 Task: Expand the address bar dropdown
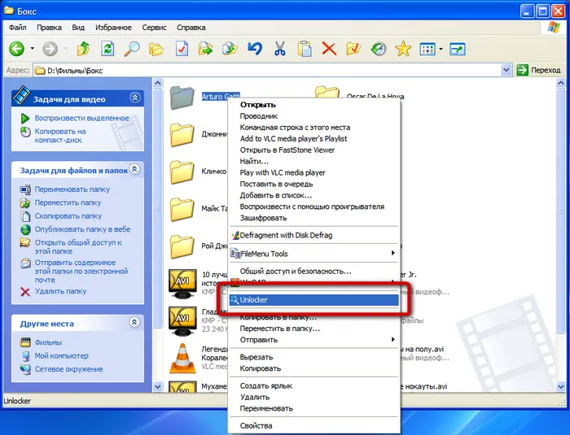click(506, 71)
